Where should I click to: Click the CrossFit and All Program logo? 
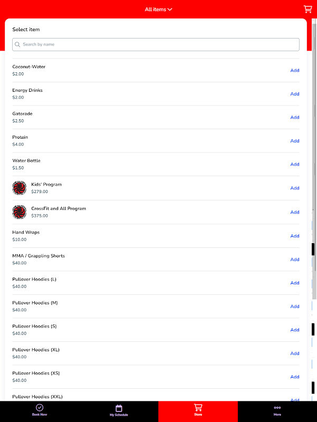20,212
